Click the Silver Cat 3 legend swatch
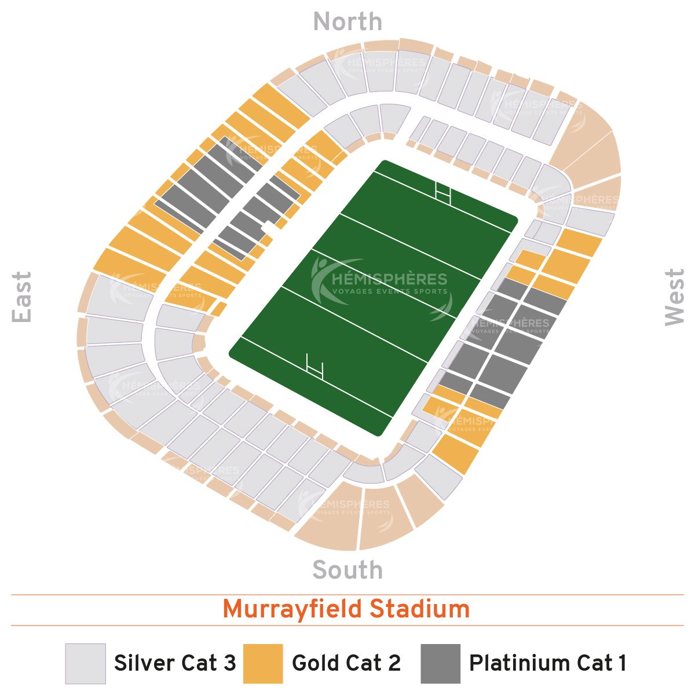695x695 pixels. (85, 664)
